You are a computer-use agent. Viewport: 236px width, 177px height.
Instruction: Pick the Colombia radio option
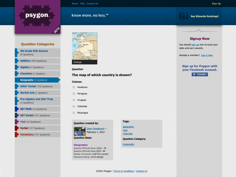coord(74,106)
